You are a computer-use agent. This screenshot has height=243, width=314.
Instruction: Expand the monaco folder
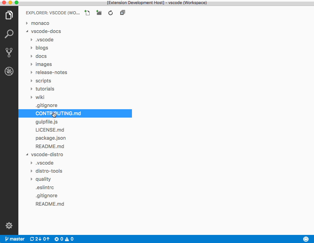pos(40,23)
